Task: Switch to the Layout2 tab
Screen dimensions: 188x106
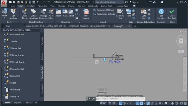Action: [x=28, y=102]
